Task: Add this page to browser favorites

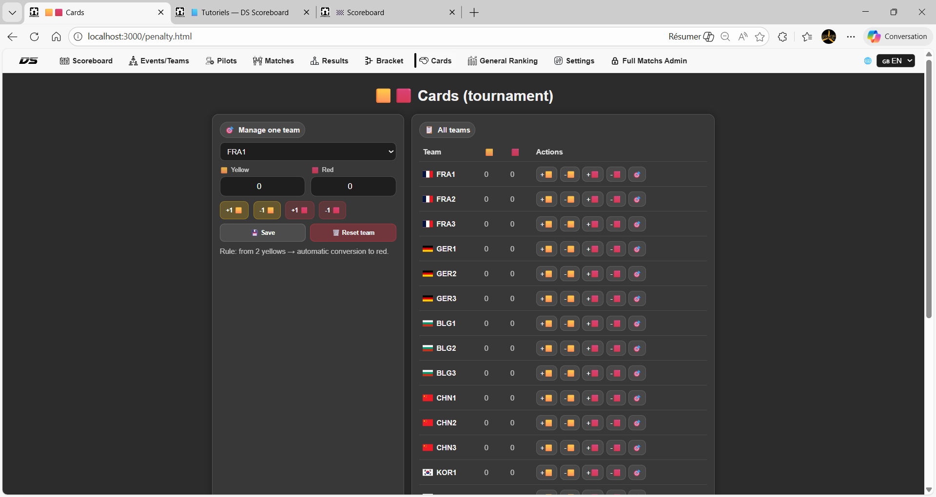Action: (760, 37)
